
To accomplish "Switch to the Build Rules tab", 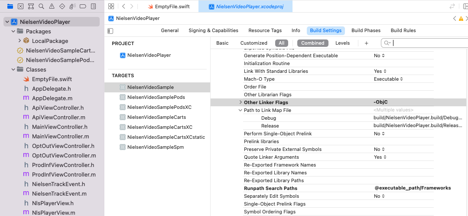I will coord(403,30).
